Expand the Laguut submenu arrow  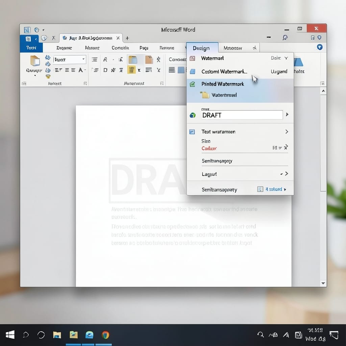[x=287, y=174]
